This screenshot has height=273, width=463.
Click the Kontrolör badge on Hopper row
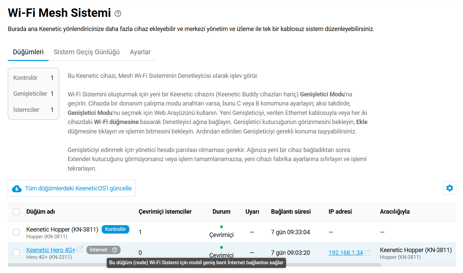point(115,230)
